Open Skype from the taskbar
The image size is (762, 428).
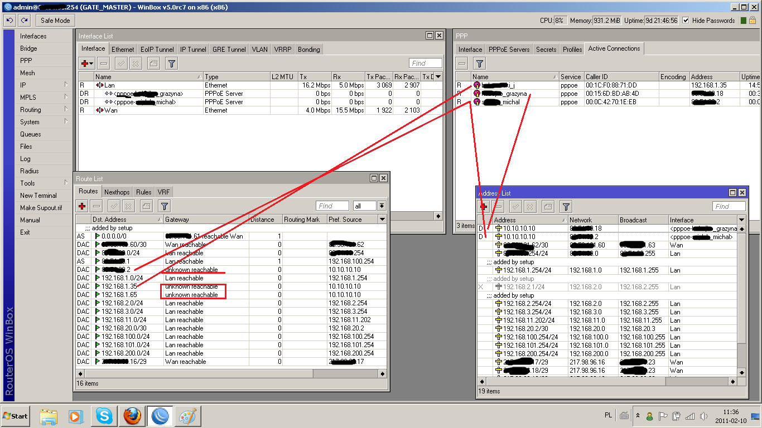click(x=104, y=416)
